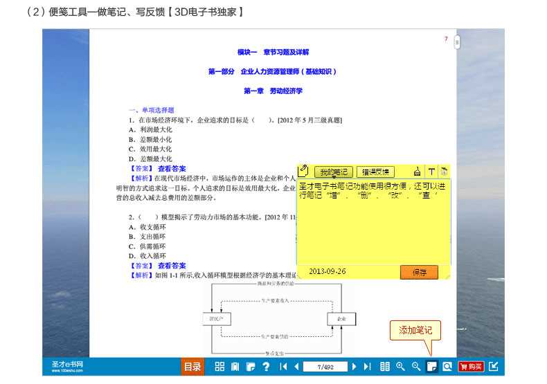Go to the next page

(354, 367)
